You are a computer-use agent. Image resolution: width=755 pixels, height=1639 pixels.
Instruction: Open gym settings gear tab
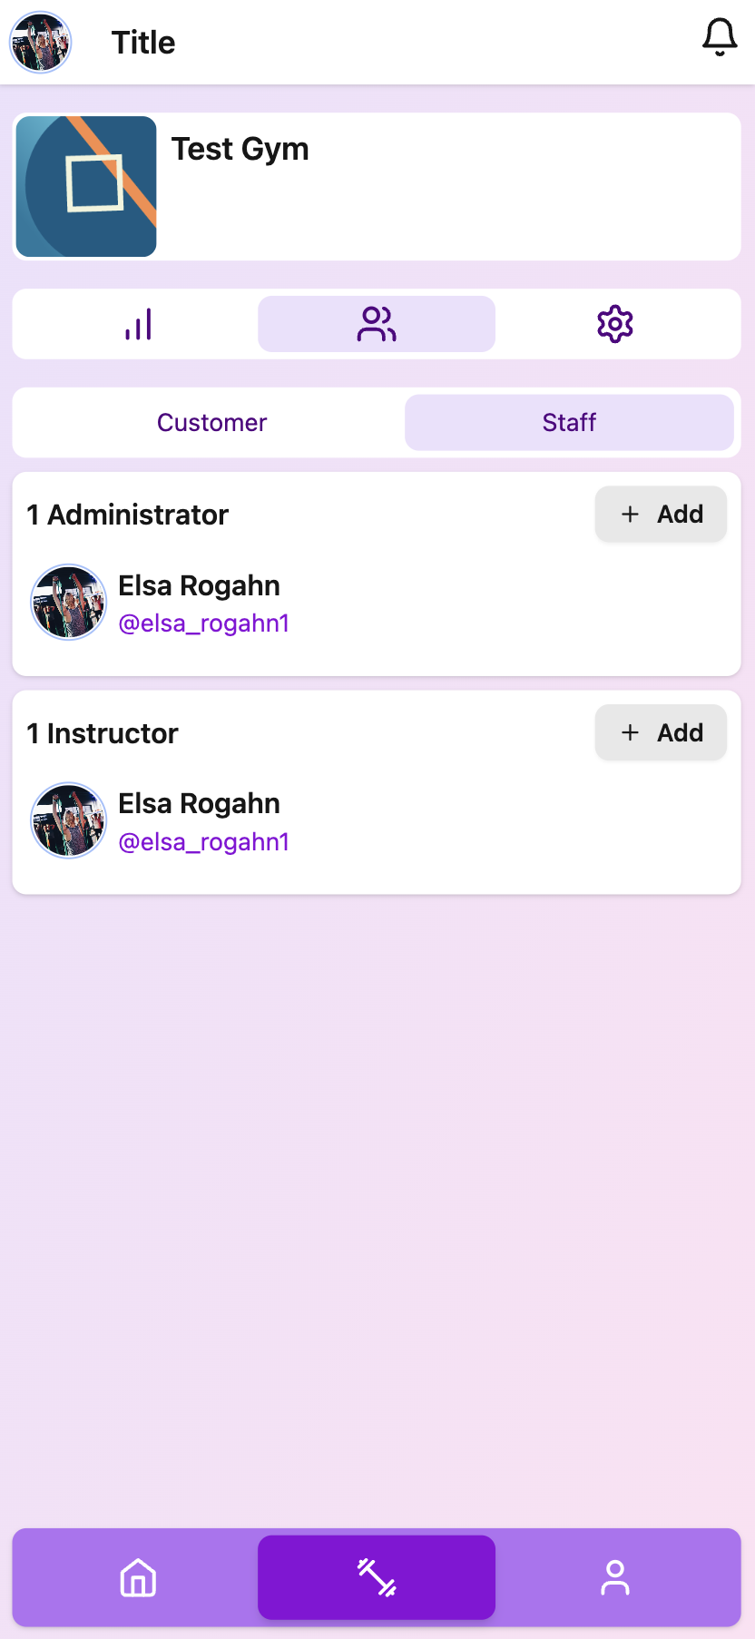point(614,324)
